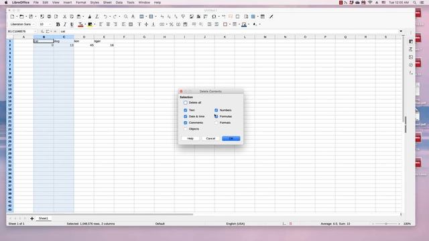Click the Undo arrow icon
This screenshot has height=241, width=429.
(105, 17)
